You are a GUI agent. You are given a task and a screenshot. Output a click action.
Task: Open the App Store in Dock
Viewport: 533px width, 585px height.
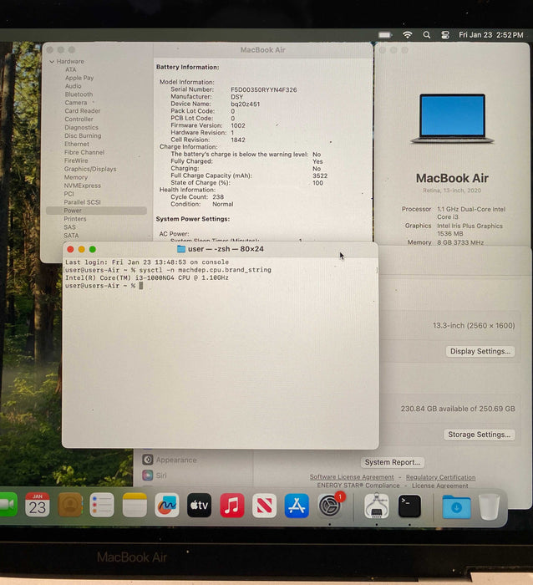[297, 506]
